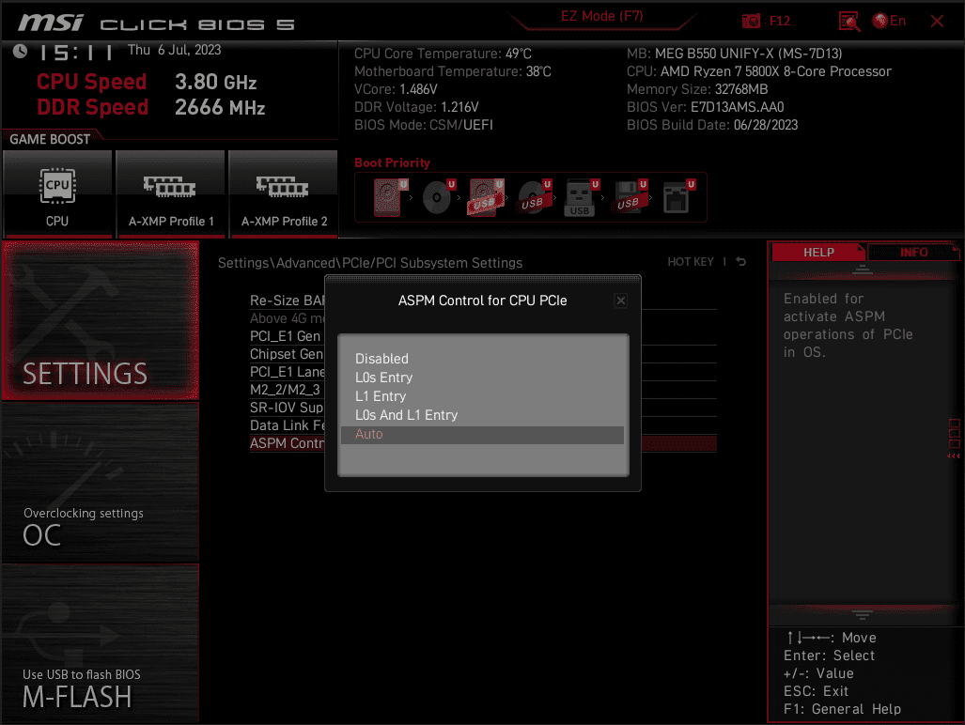Click the HOT KEY label
Viewport: 965px width, 725px height.
691,262
